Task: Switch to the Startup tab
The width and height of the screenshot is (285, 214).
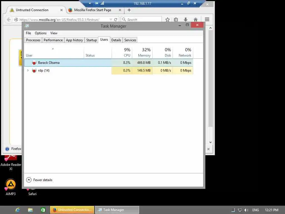Action: [x=91, y=40]
